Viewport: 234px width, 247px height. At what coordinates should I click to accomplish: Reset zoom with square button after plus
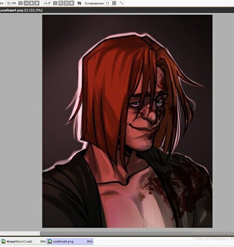37,3
